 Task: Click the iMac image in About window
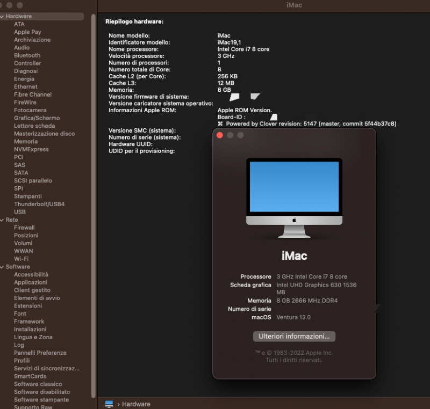[x=294, y=198]
